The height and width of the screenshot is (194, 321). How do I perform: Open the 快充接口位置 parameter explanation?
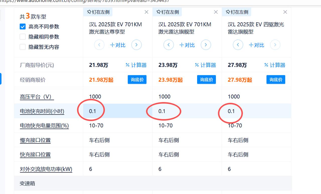coord(35,155)
